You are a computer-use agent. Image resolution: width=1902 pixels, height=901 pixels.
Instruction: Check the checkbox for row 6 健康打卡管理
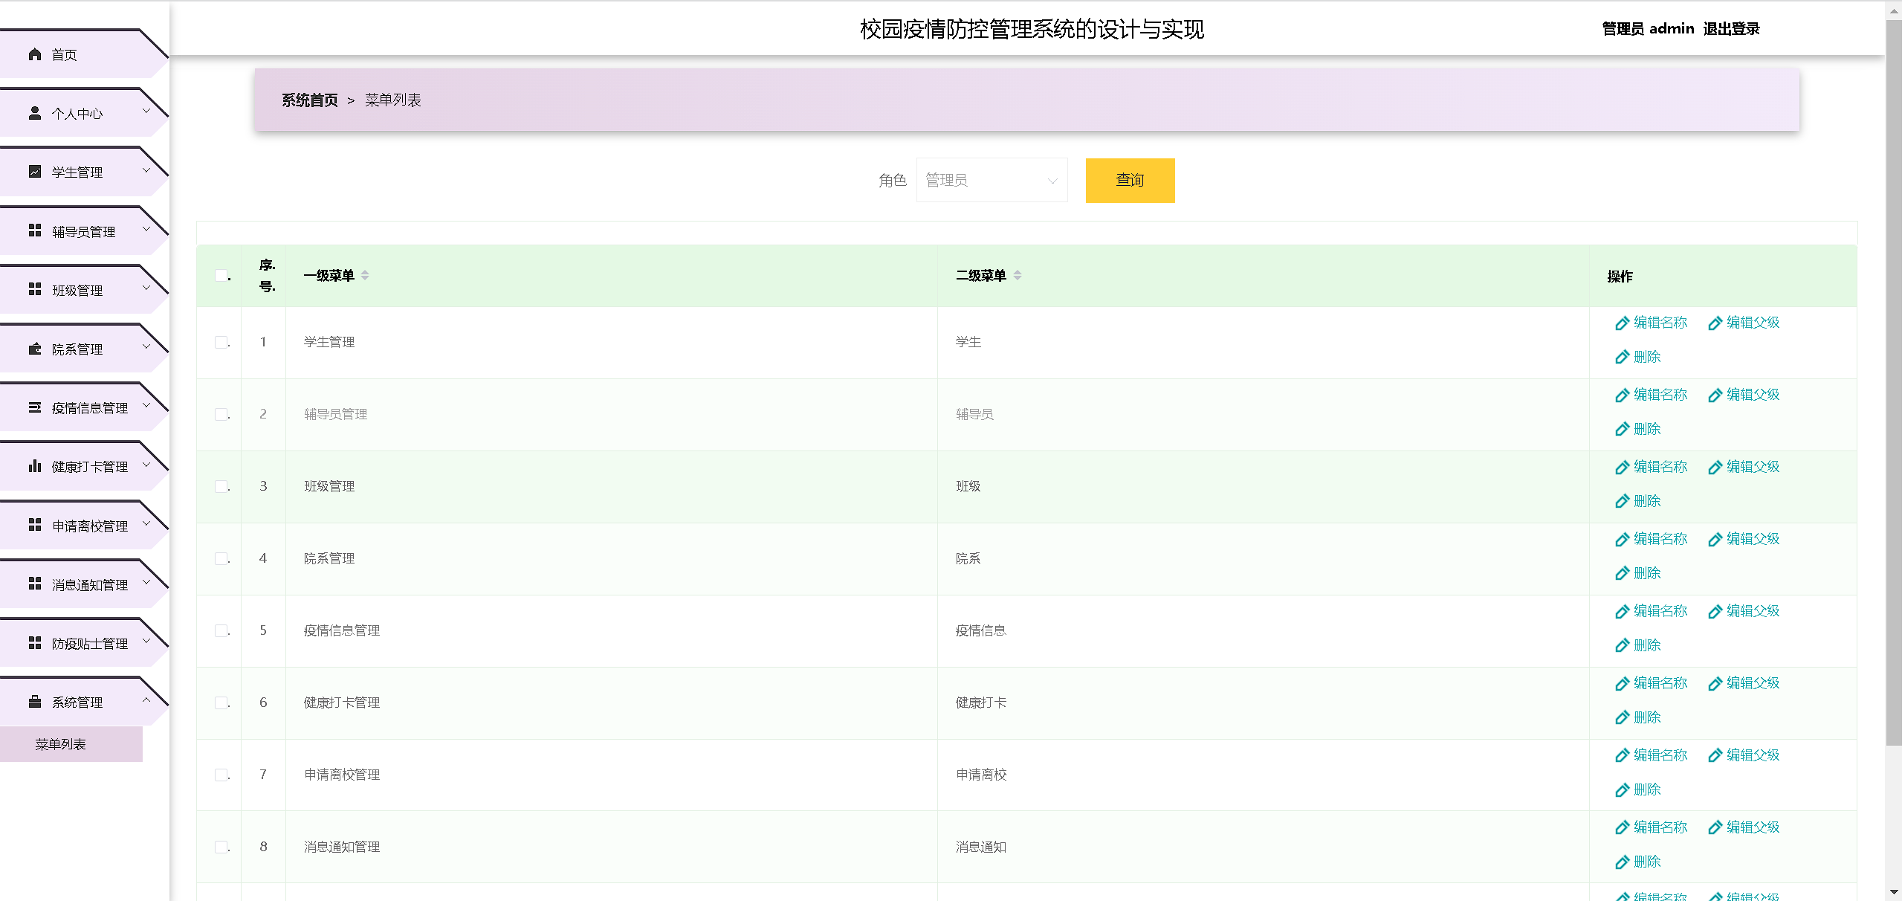tap(221, 703)
